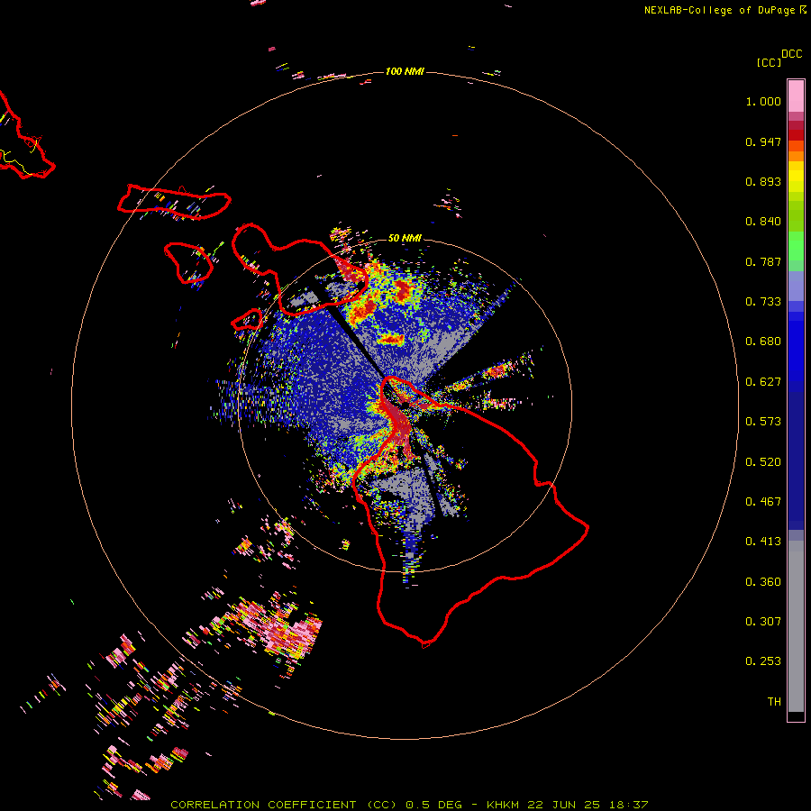Click the 0.520 scale value
Image resolution: width=811 pixels, height=811 pixels.
763,462
